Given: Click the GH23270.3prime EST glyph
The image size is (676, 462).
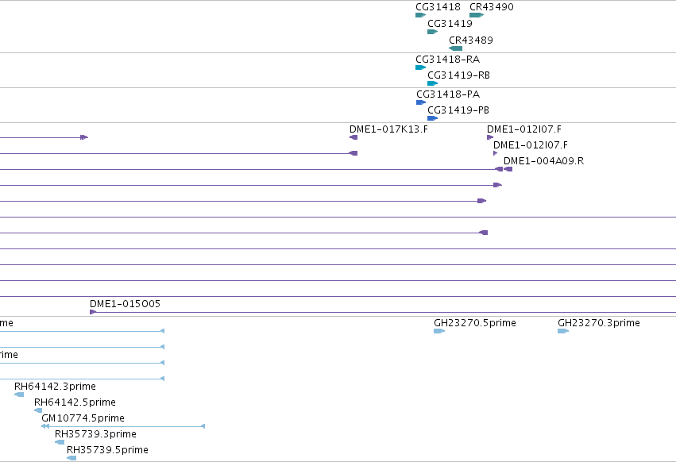Looking at the screenshot, I should 563,331.
